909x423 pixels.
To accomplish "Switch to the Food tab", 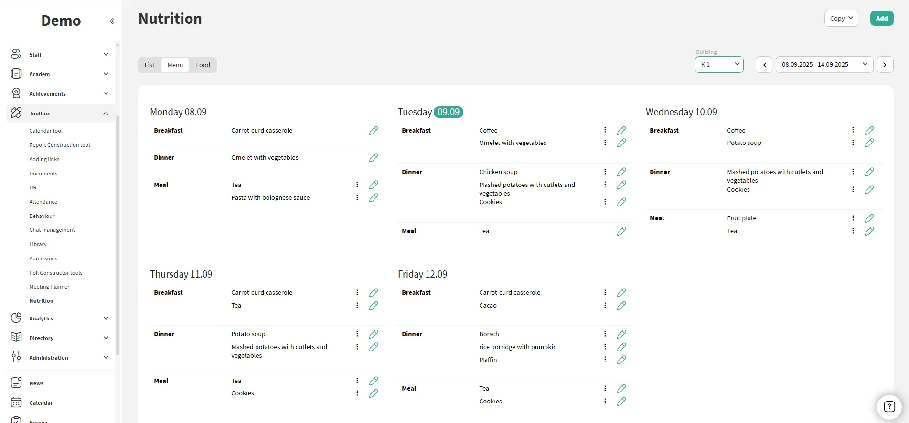I will [203, 65].
